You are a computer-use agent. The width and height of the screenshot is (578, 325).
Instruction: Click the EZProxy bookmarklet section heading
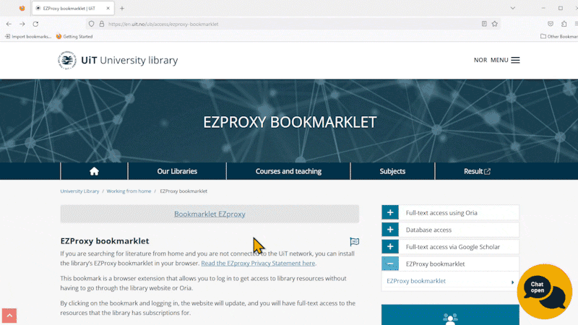click(x=105, y=241)
